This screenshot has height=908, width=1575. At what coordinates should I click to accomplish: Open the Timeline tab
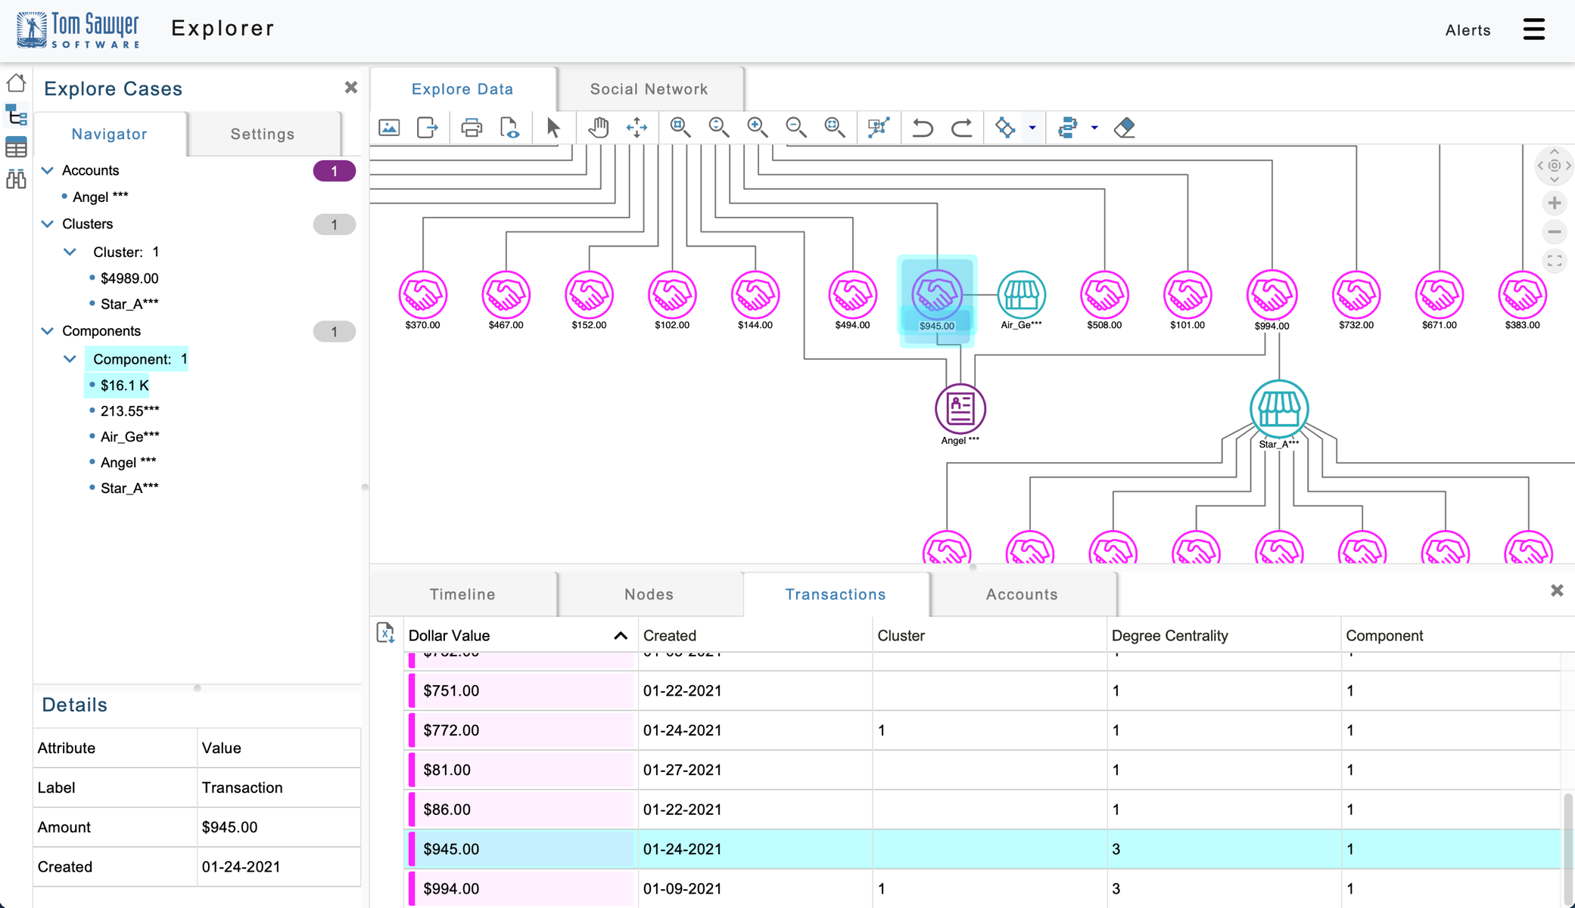click(x=462, y=594)
